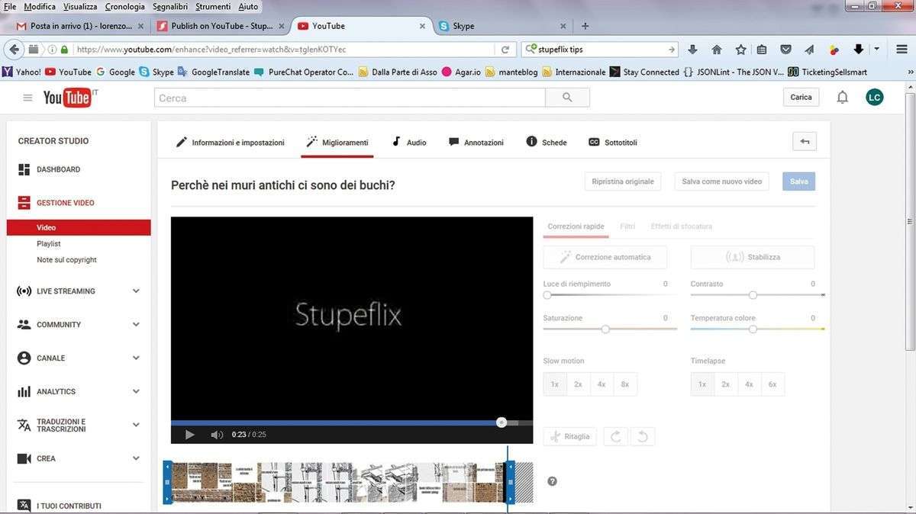Screen dimensions: 916x514
Task: Mute the video with the speaker icon
Action: [x=217, y=435]
